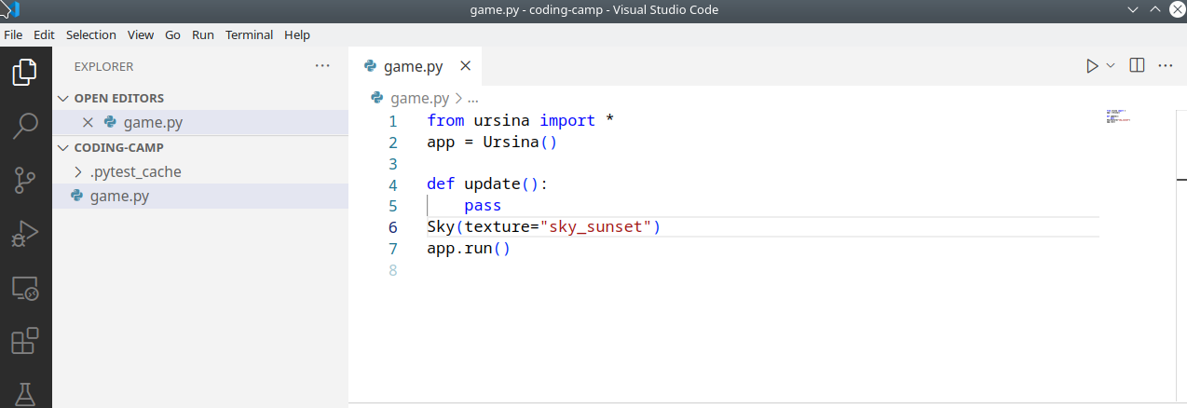
Task: Collapse the OPEN EDITORS section
Action: 63,98
